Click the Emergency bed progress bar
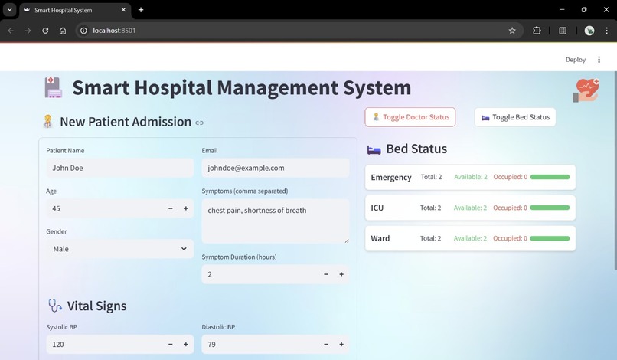This screenshot has height=360, width=617. (x=550, y=177)
